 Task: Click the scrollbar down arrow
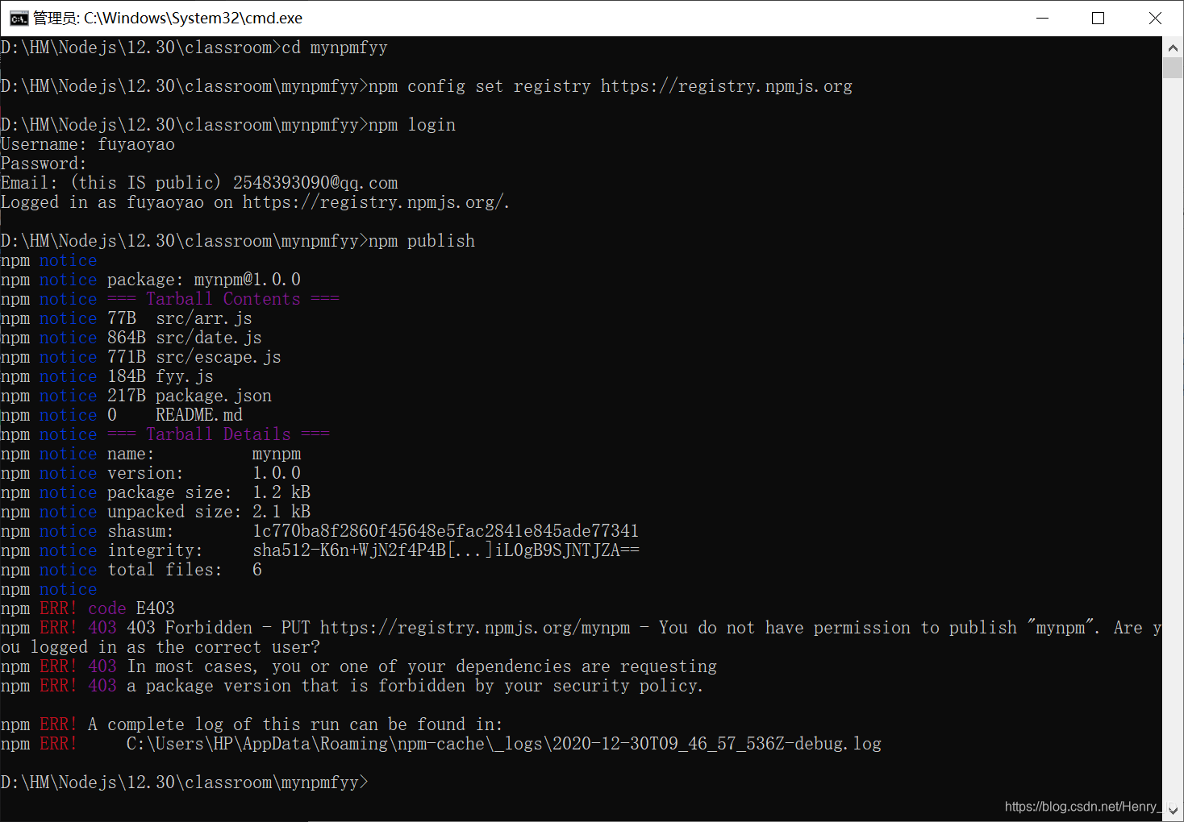(x=1173, y=810)
